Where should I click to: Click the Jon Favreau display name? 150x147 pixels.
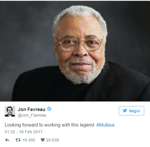tap(32, 109)
